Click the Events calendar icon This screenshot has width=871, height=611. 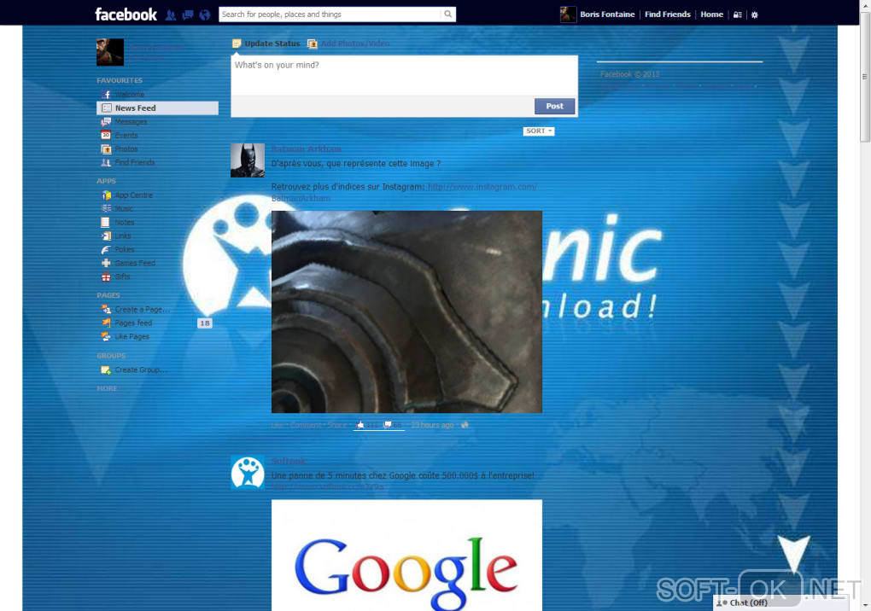click(x=106, y=135)
